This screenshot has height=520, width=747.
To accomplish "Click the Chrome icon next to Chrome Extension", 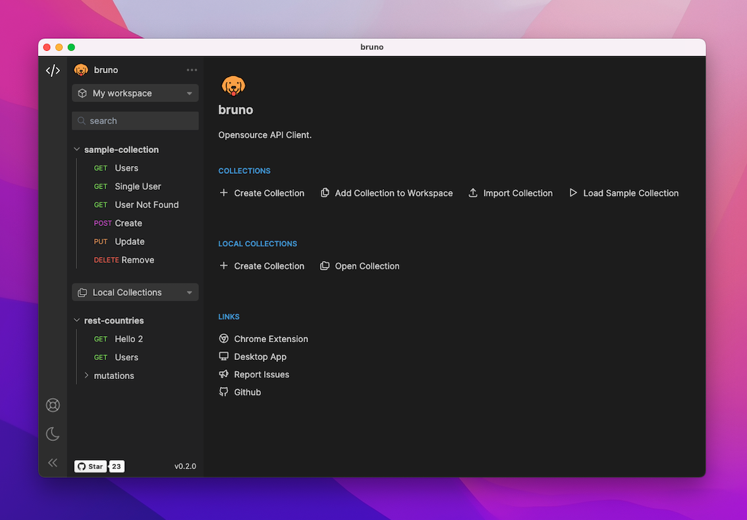I will click(x=223, y=338).
